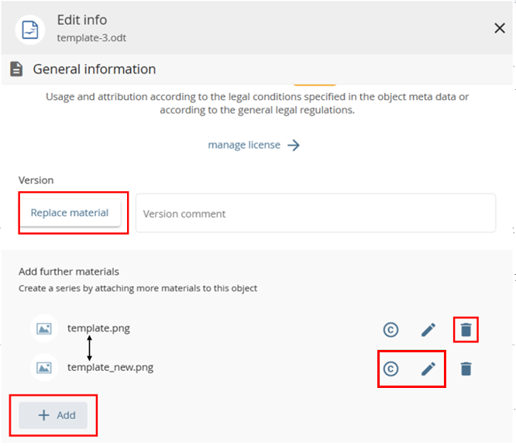The image size is (516, 446).
Task: Open license settings for template_new.png
Action: [x=390, y=369]
